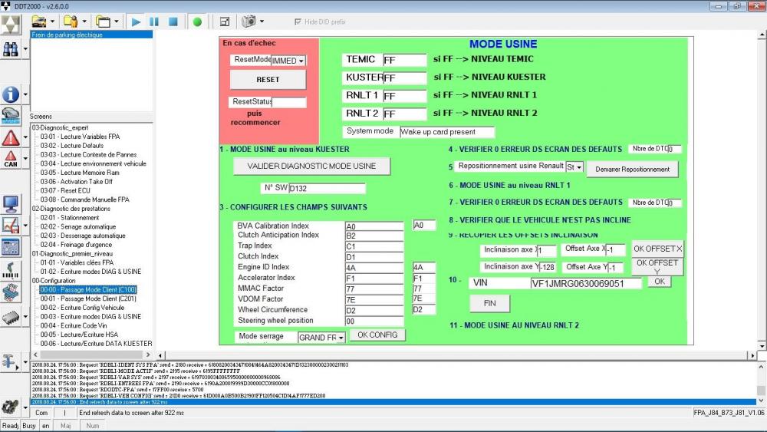This screenshot has width=767, height=432.
Task: Click the engine settings bottom sidebar icon
Action: tap(10, 406)
